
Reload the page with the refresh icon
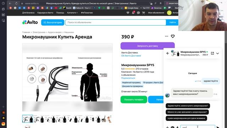click(16, 3)
